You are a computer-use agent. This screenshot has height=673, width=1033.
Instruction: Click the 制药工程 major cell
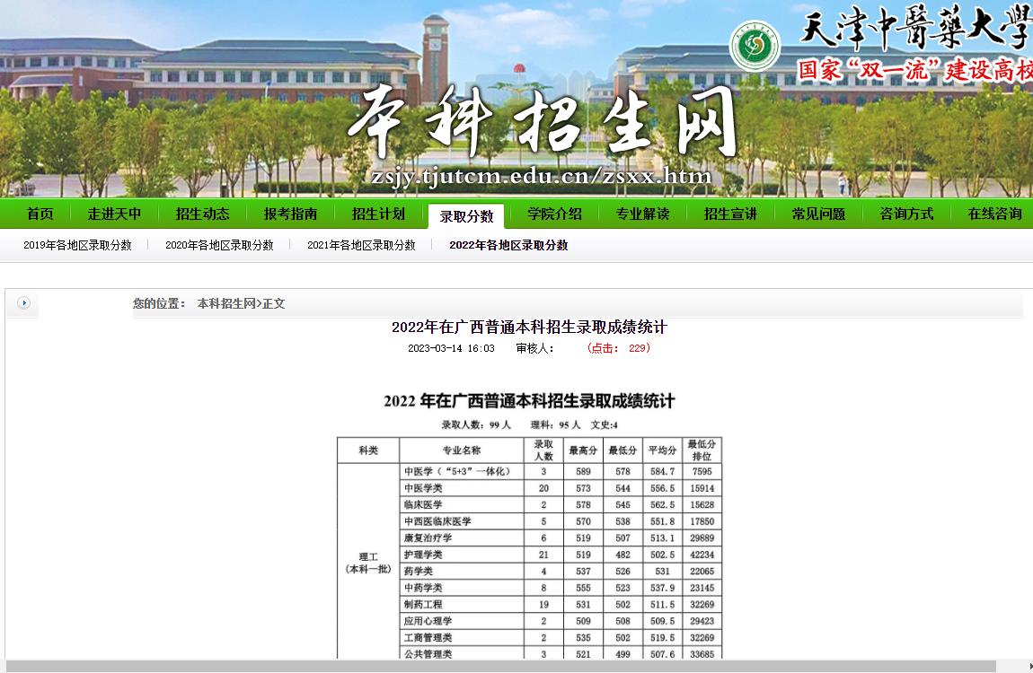pyautogui.click(x=461, y=604)
